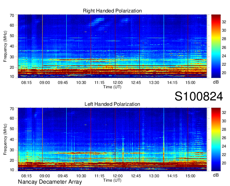230x186 pixels.
Task: Click "09:00" tick on Right Handed time axis
Action: 45,83
